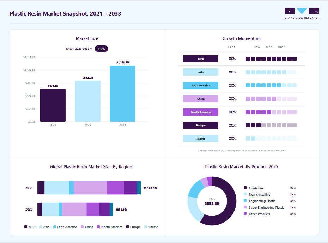
Task: Click the Super Engineering Plastic legend swatch
Action: pos(245,207)
